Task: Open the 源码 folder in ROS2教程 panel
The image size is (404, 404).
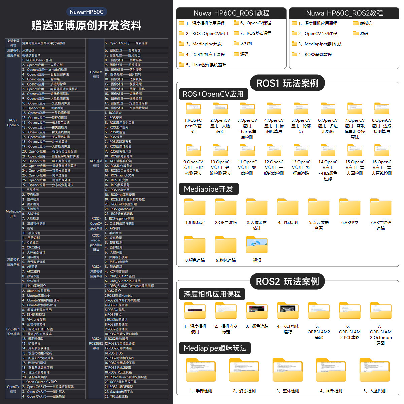Action: [x=361, y=34]
